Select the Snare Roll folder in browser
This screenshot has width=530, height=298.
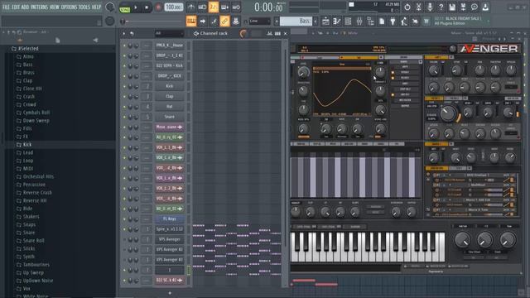33,241
